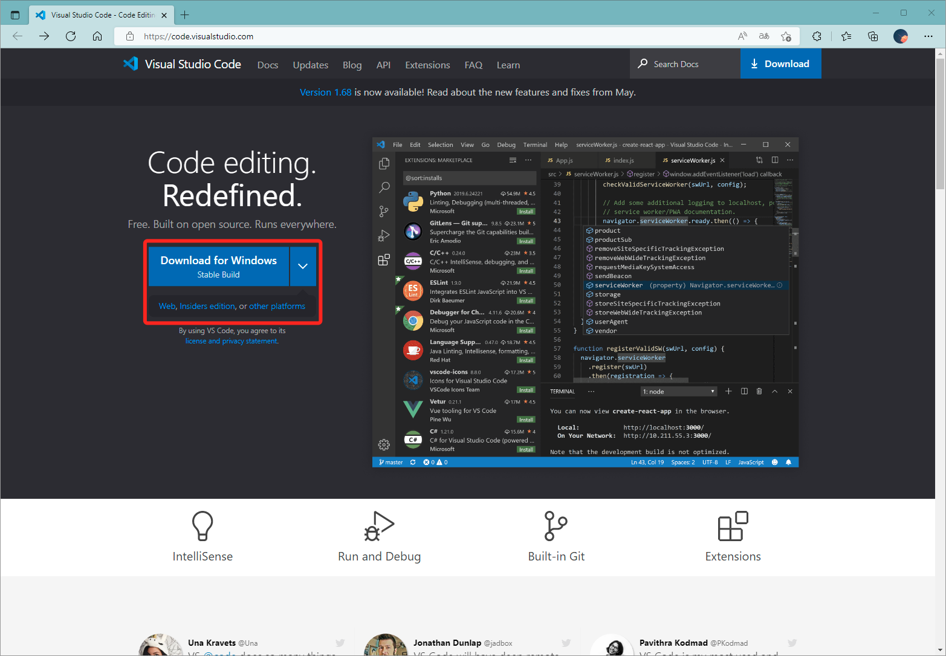Open the Version 1.68 link
Viewport: 946px width, 656px height.
coord(326,92)
